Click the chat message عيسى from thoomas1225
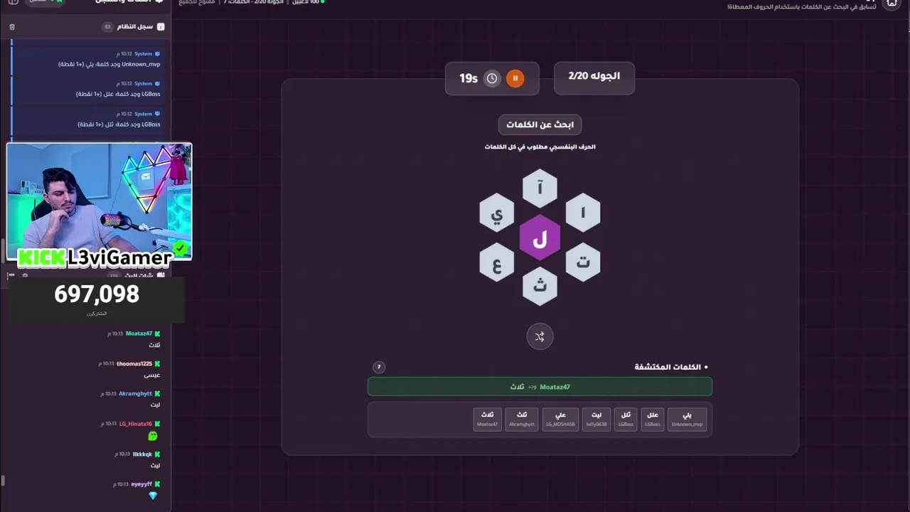Screen dimensions: 910x512 (152, 375)
